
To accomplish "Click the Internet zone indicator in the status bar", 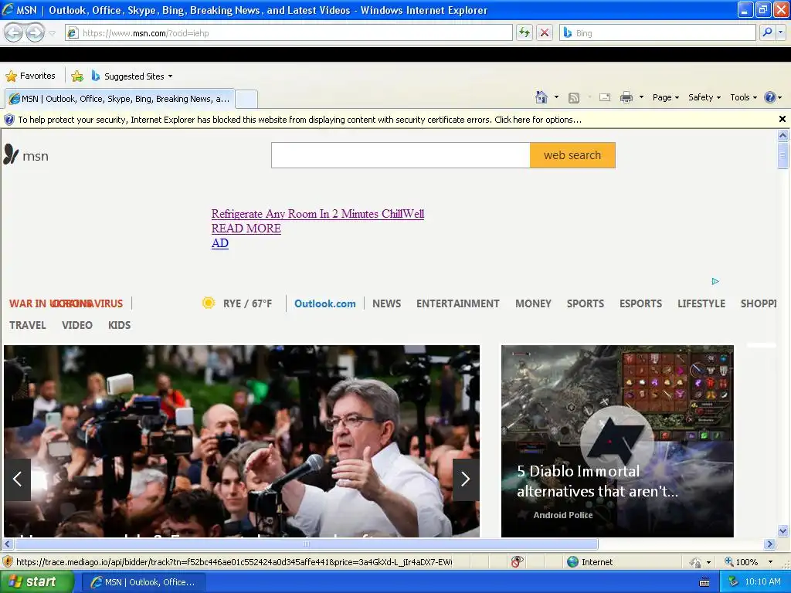I will click(x=589, y=562).
